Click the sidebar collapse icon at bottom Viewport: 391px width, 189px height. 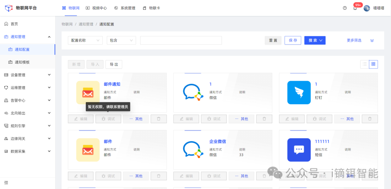pyautogui.click(x=6, y=182)
